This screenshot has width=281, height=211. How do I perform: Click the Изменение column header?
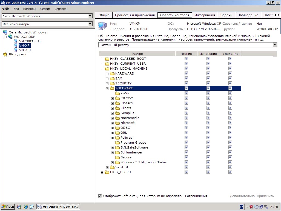[x=208, y=54]
